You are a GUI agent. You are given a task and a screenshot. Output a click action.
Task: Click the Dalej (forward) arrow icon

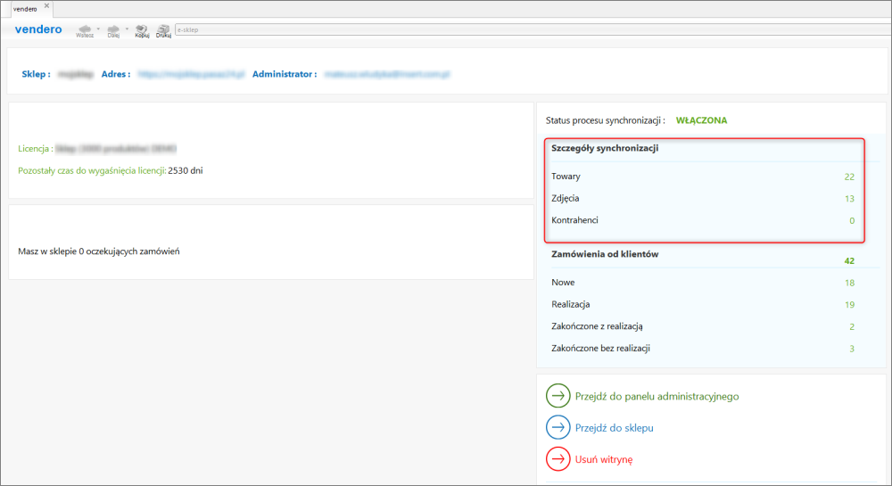click(x=113, y=29)
